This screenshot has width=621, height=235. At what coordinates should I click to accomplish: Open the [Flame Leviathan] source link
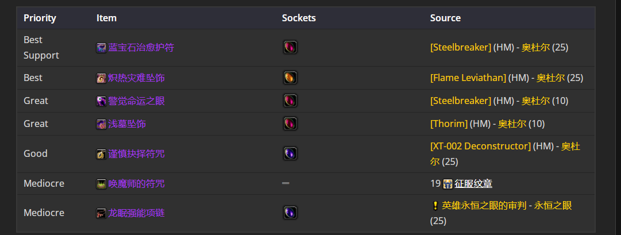tap(468, 78)
